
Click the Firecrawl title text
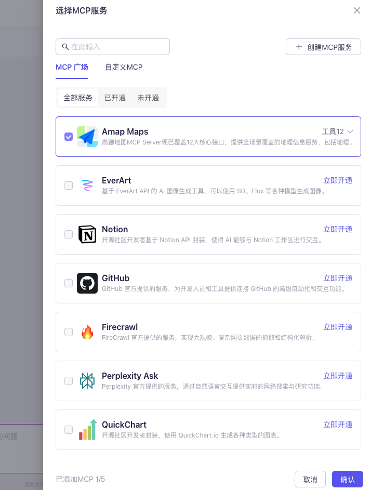pos(120,327)
